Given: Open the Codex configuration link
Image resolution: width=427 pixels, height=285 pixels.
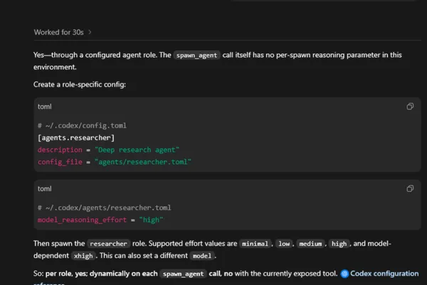Looking at the screenshot, I should coord(384,274).
